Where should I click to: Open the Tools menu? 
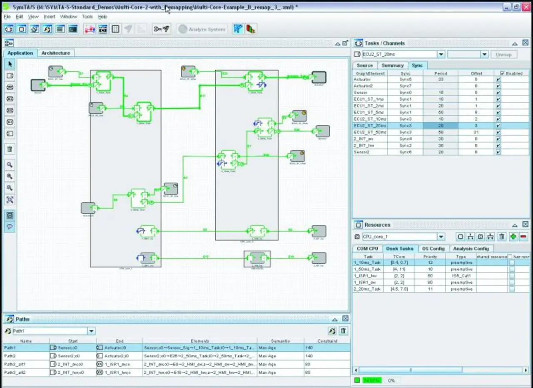point(87,17)
